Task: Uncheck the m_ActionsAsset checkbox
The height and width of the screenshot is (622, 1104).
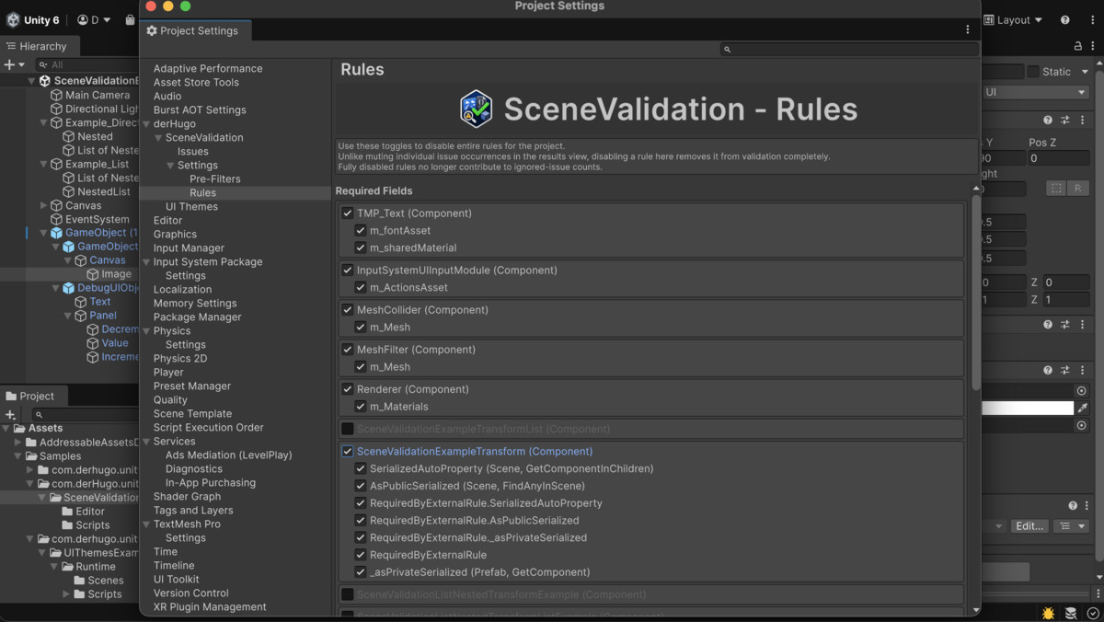Action: 361,287
